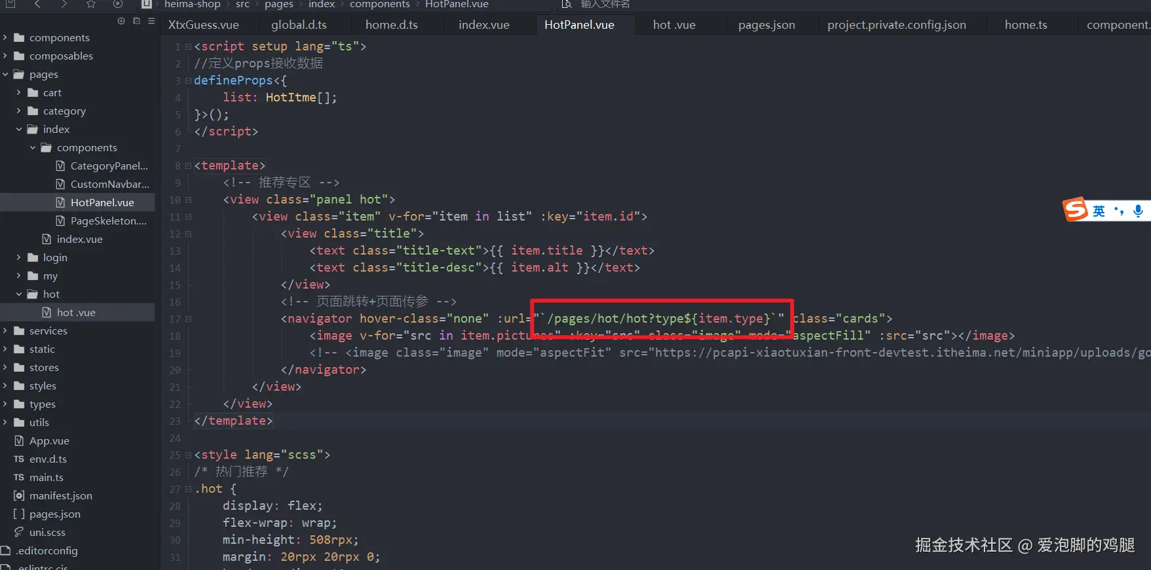Viewport: 1151px width, 570px height.
Task: Fold the .hot rule at line 27
Action: click(189, 489)
